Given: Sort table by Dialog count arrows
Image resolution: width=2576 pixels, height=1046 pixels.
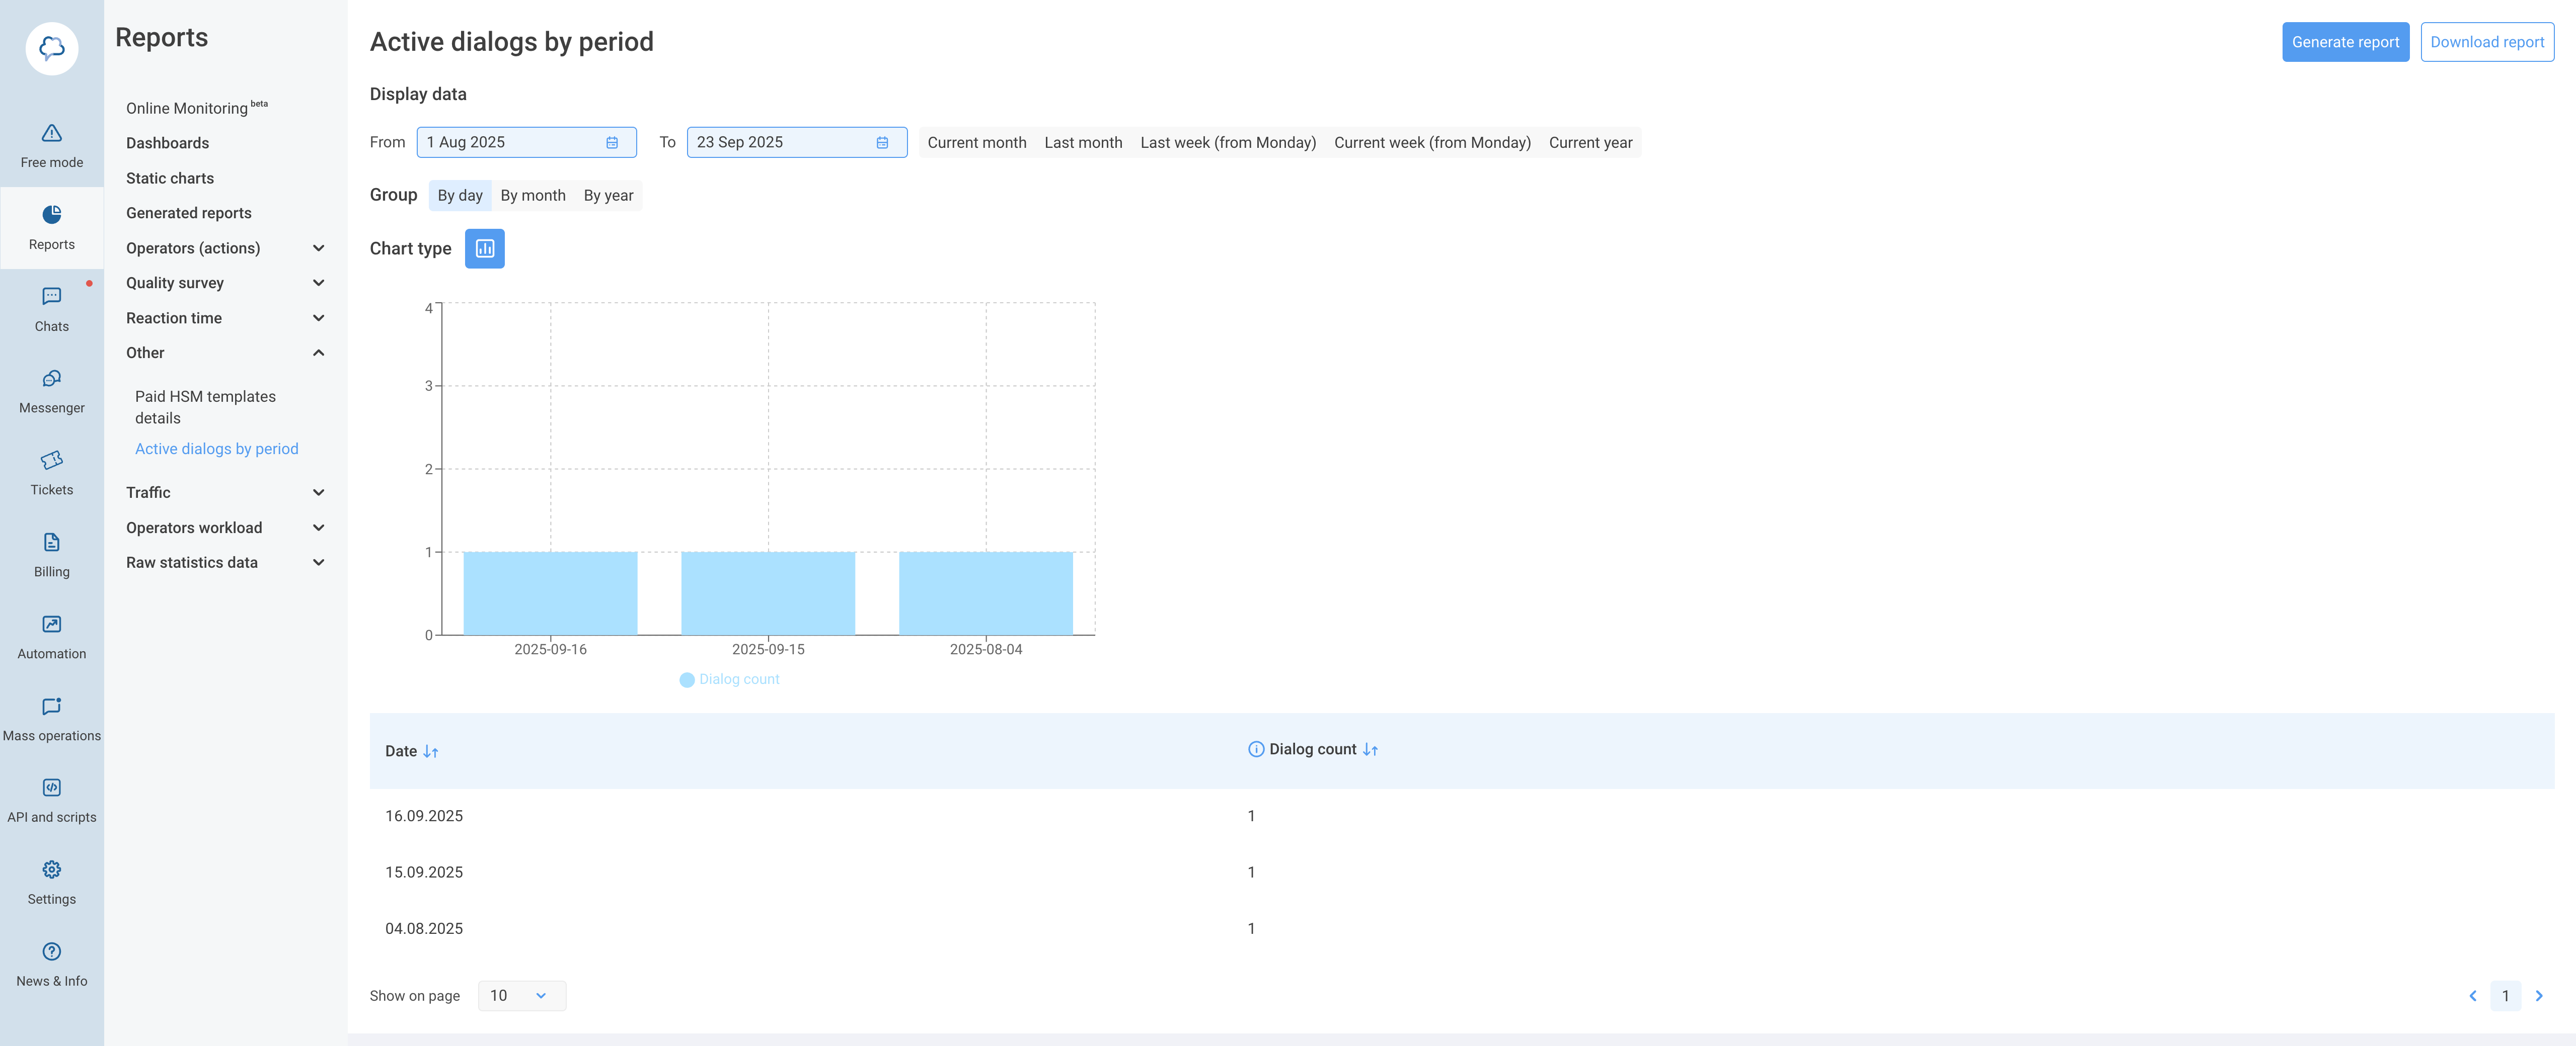Looking at the screenshot, I should click(x=1370, y=749).
